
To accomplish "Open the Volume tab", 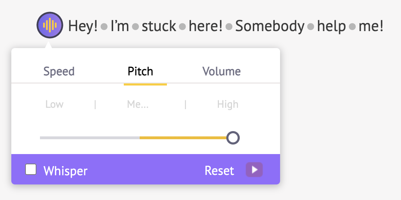I will (221, 71).
